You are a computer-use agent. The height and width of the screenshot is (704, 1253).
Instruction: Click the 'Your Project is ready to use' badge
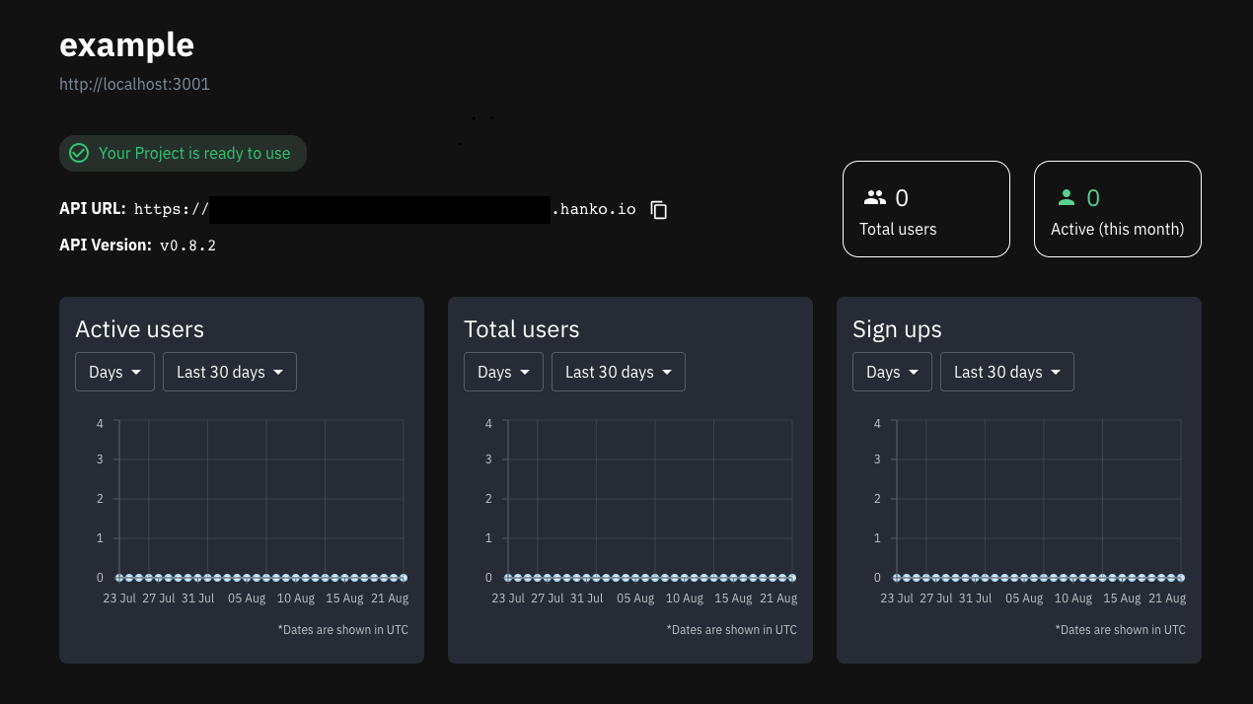(x=183, y=154)
